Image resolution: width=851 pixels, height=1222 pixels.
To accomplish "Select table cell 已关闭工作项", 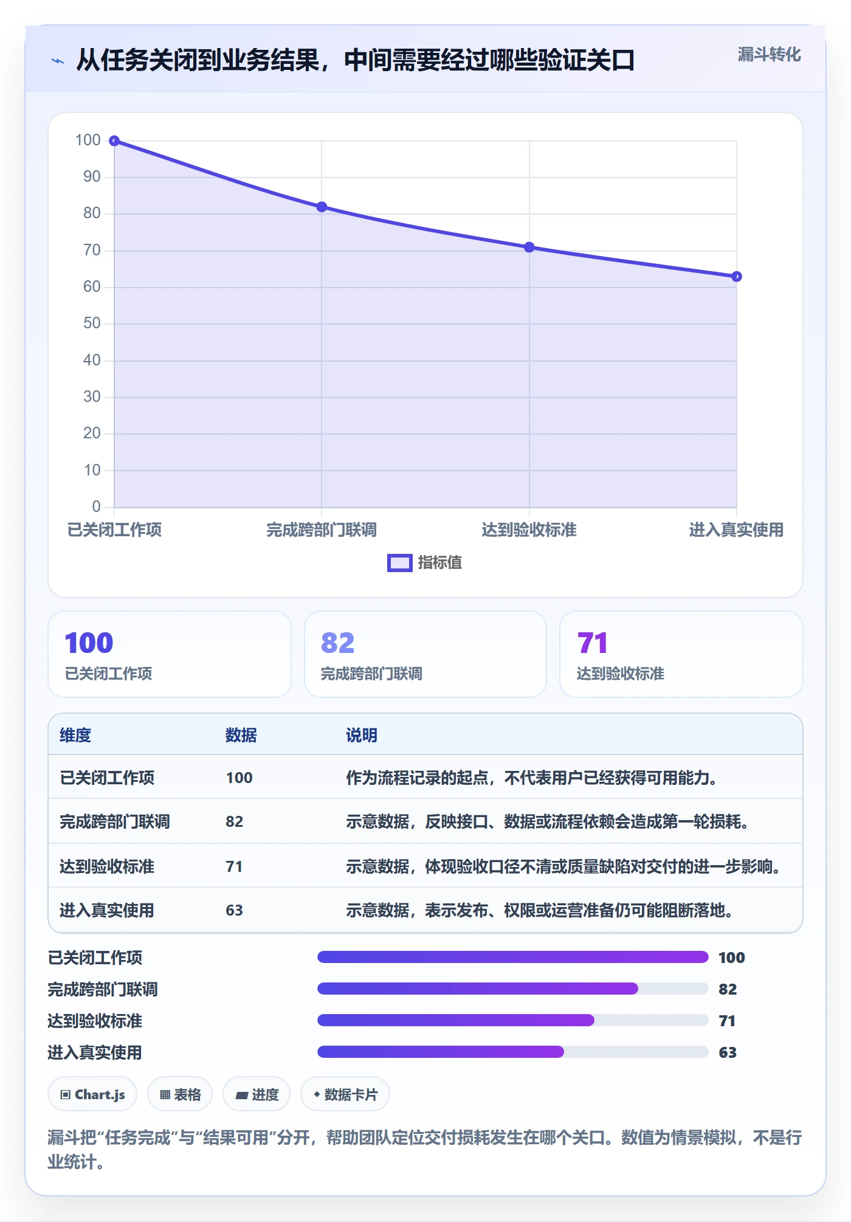I will pyautogui.click(x=107, y=778).
